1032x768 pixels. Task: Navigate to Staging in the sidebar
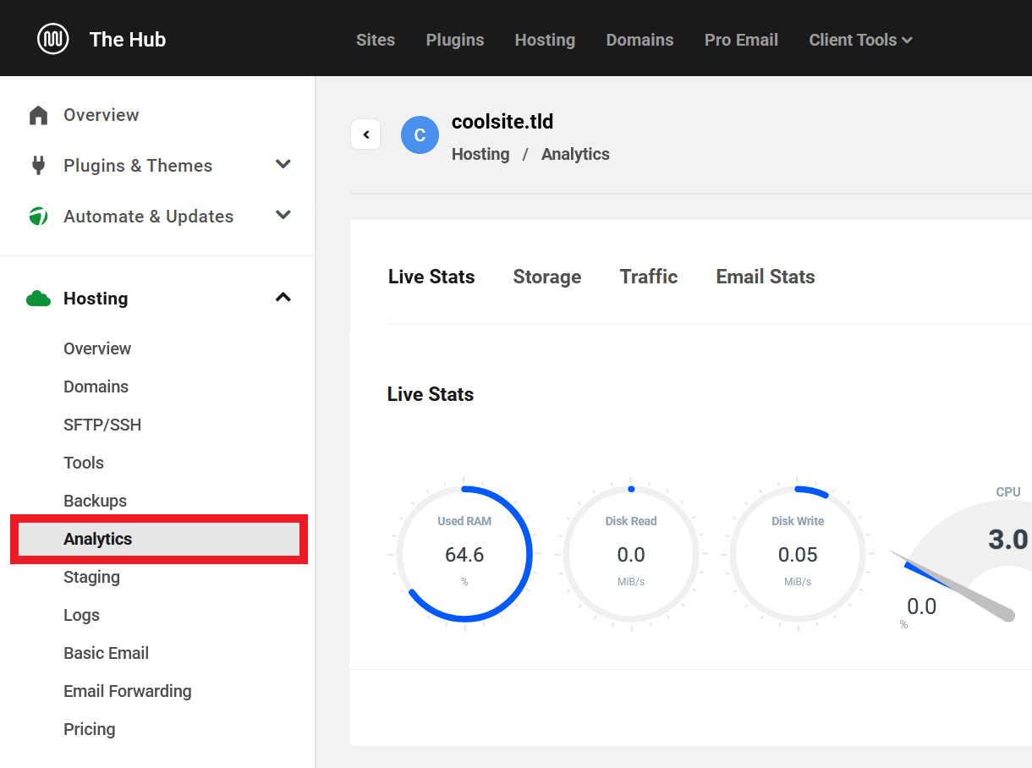pyautogui.click(x=91, y=577)
